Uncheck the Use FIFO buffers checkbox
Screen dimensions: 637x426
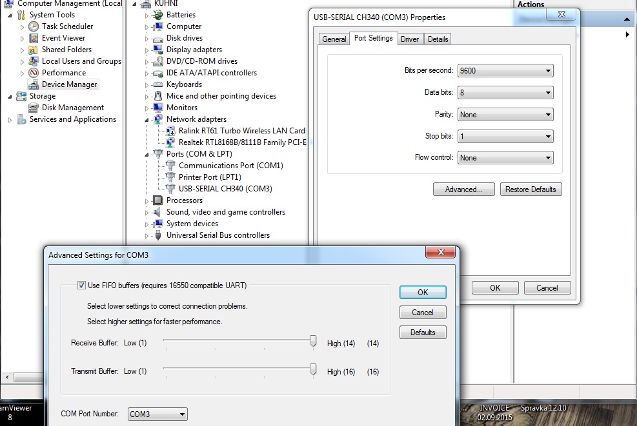click(x=82, y=286)
